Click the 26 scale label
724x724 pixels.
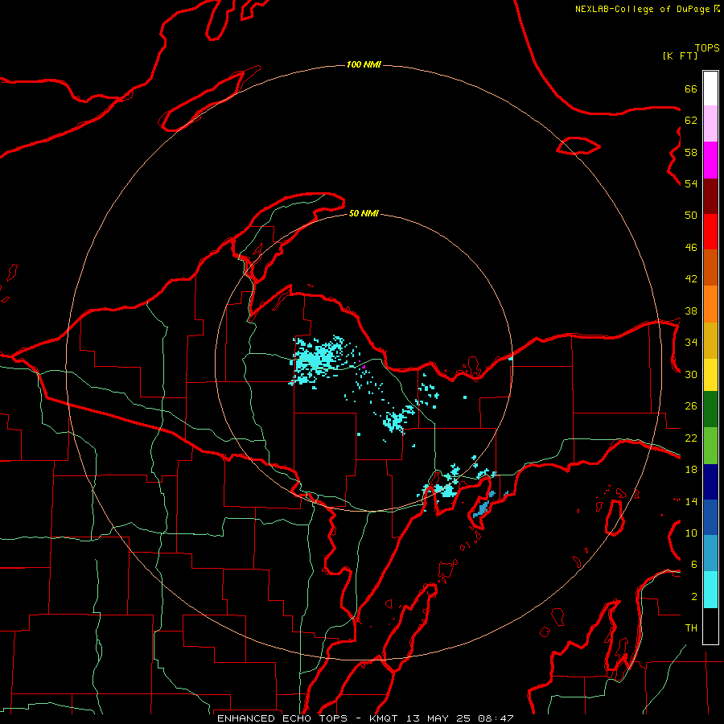[691, 406]
